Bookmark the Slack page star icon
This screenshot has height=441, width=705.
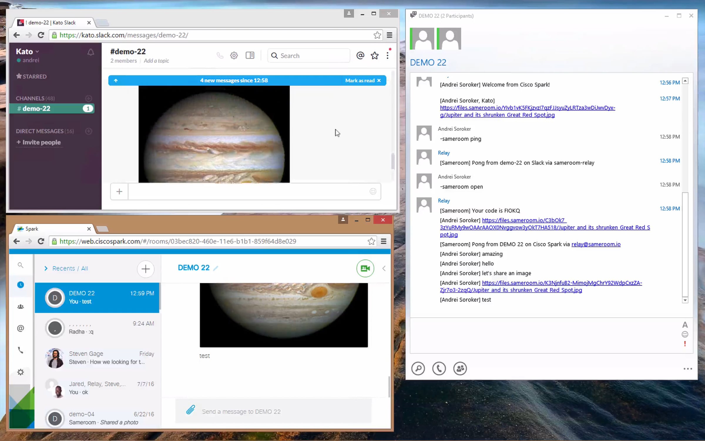click(377, 35)
